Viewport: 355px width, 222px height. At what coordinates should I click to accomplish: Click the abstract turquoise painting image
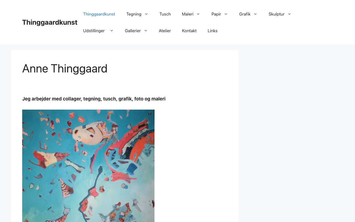[88, 166]
